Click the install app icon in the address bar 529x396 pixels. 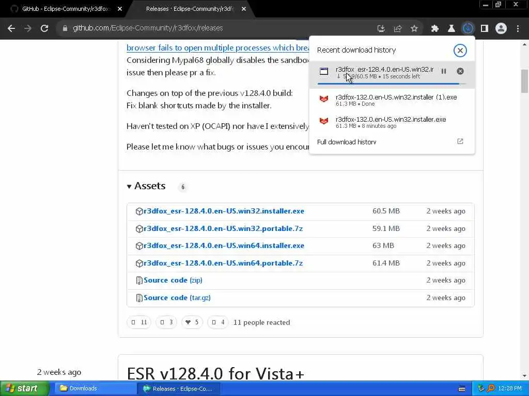coord(381,29)
